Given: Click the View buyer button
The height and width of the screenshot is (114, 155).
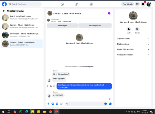Looking at the screenshot, I should [62, 25].
